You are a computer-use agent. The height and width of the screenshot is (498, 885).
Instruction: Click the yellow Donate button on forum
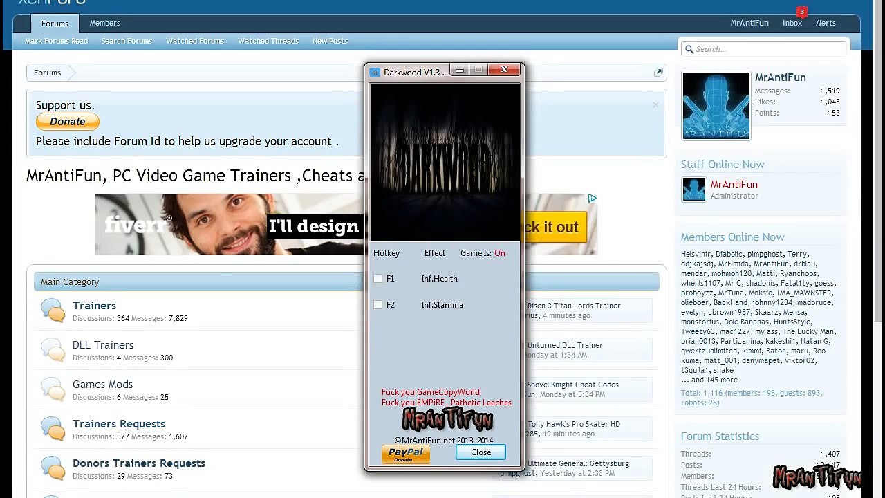[68, 122]
